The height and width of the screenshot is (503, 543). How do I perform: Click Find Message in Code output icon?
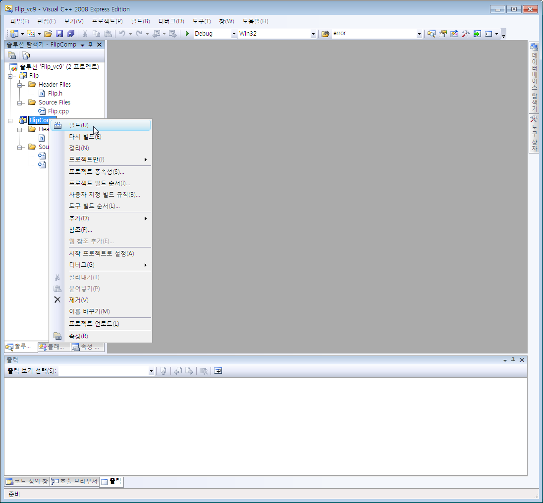point(163,371)
